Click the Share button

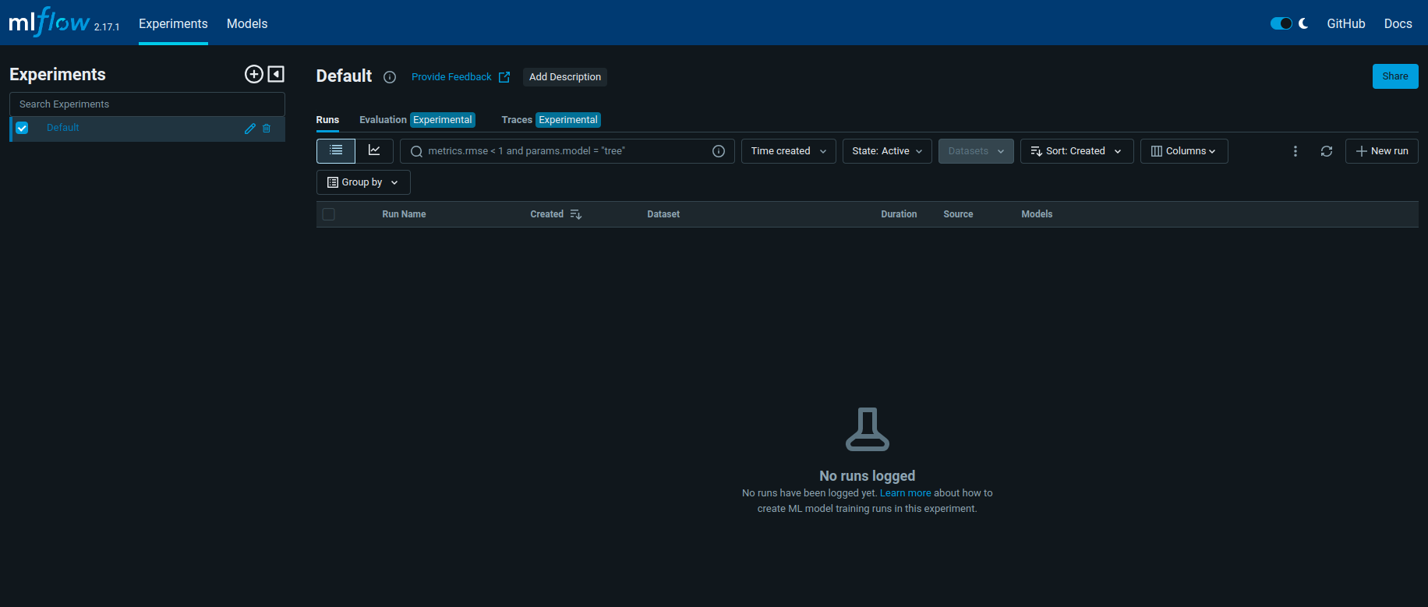click(x=1395, y=76)
